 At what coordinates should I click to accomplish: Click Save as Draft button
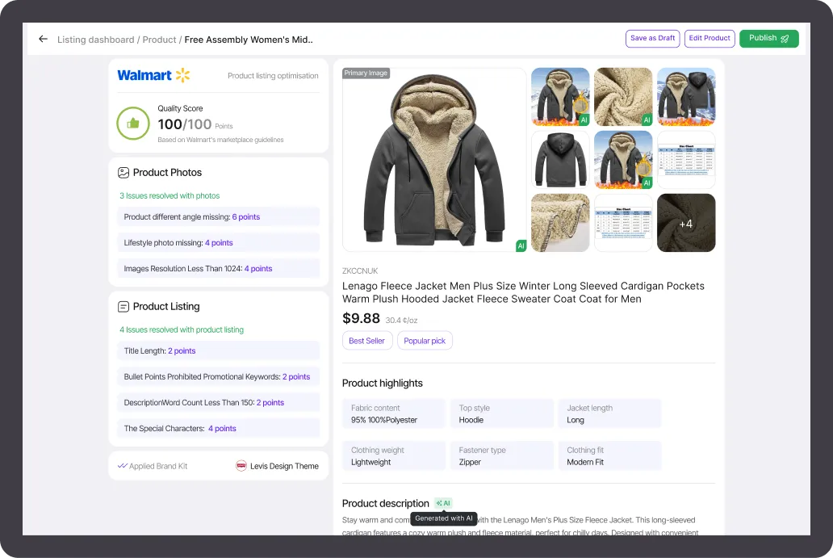[x=652, y=38]
